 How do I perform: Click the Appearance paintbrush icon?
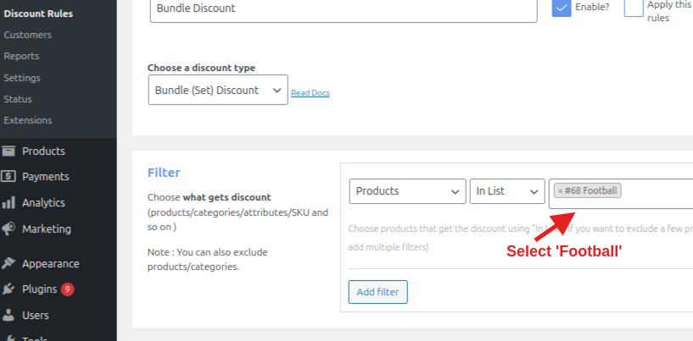8,263
